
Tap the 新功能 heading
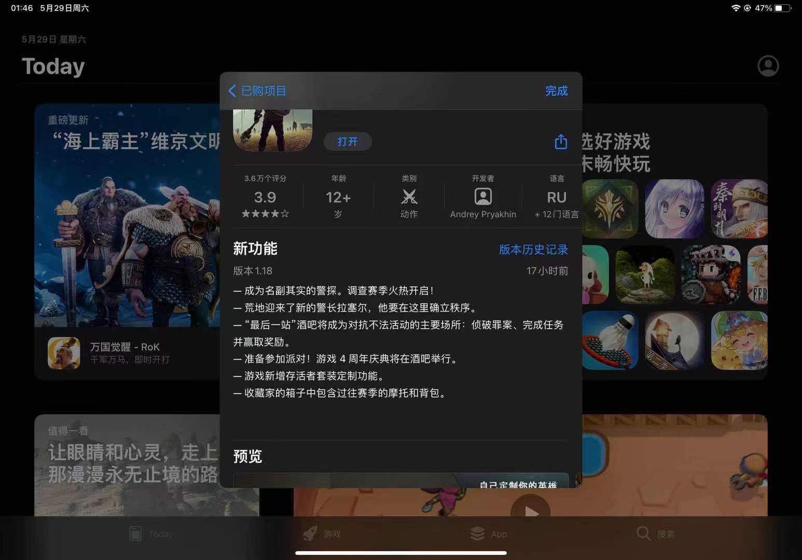click(x=255, y=249)
